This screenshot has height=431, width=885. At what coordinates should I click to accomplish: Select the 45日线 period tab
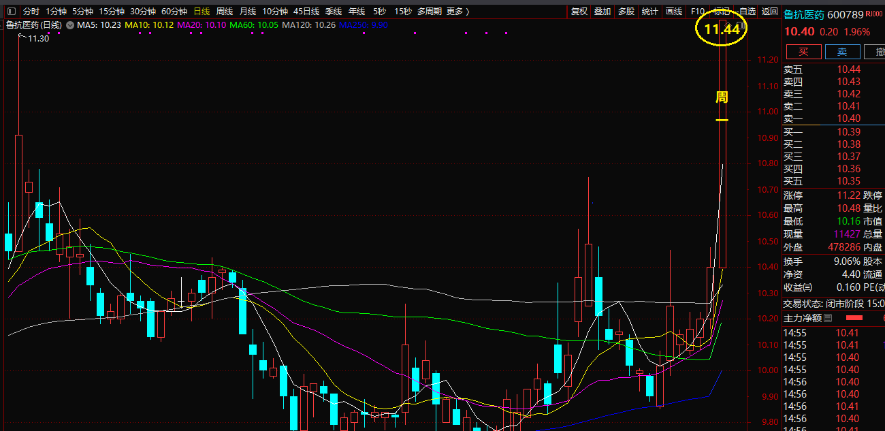[306, 12]
